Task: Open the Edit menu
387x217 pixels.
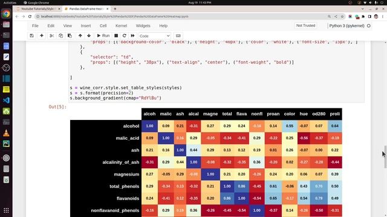Action: tap(51, 26)
